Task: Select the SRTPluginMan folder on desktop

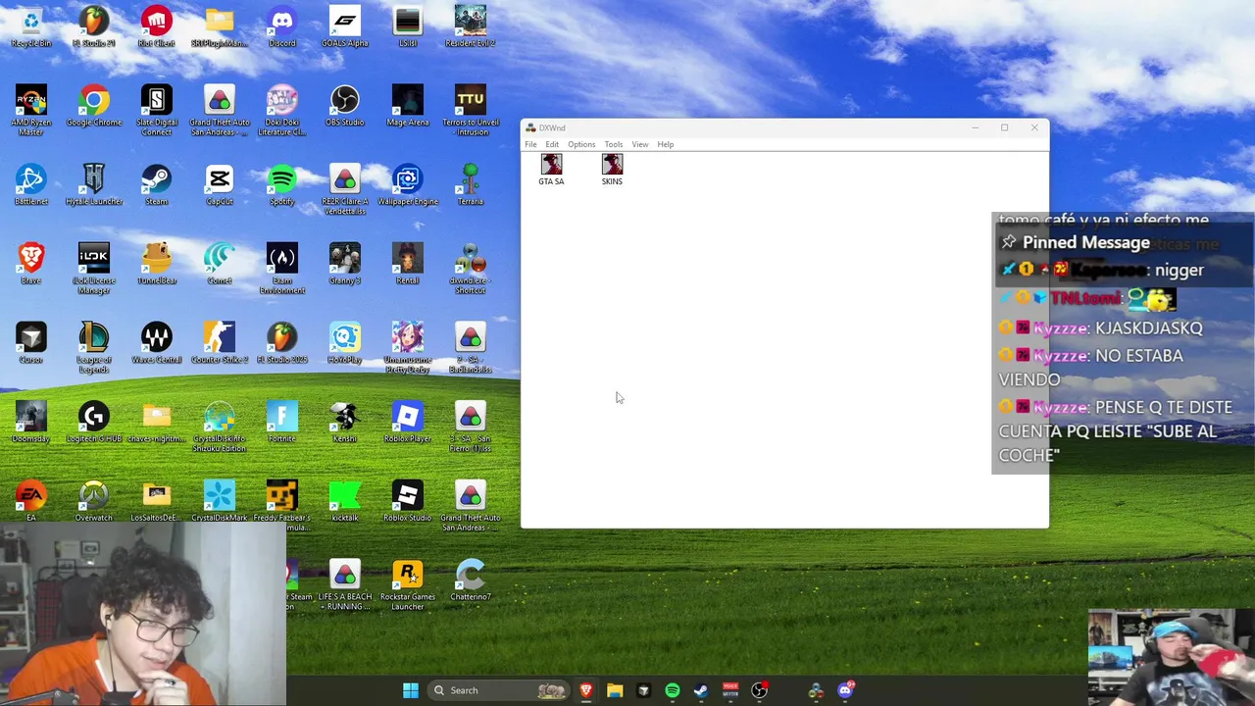Action: click(x=220, y=26)
